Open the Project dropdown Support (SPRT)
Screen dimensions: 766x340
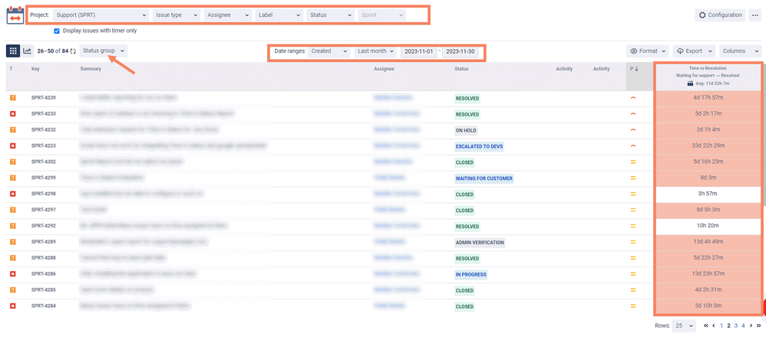[x=101, y=15]
